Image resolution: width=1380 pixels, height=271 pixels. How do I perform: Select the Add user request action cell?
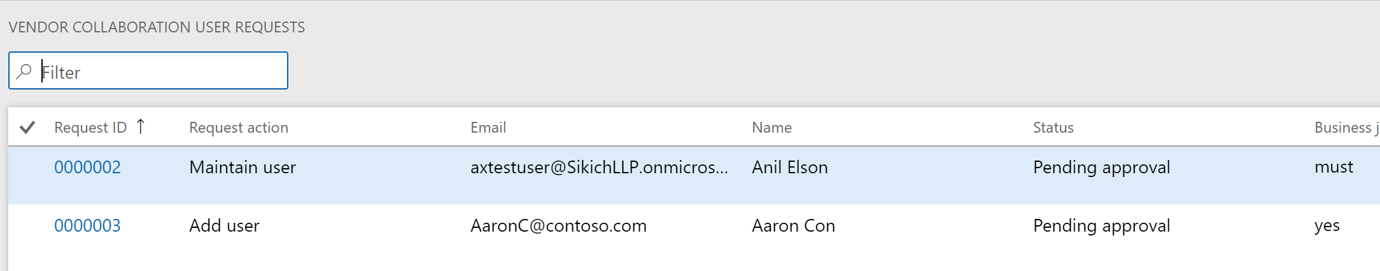(224, 226)
